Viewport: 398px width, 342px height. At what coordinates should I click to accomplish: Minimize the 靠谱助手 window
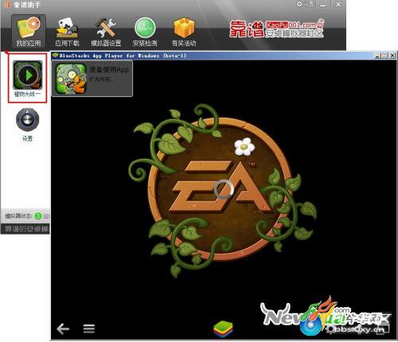323,5
